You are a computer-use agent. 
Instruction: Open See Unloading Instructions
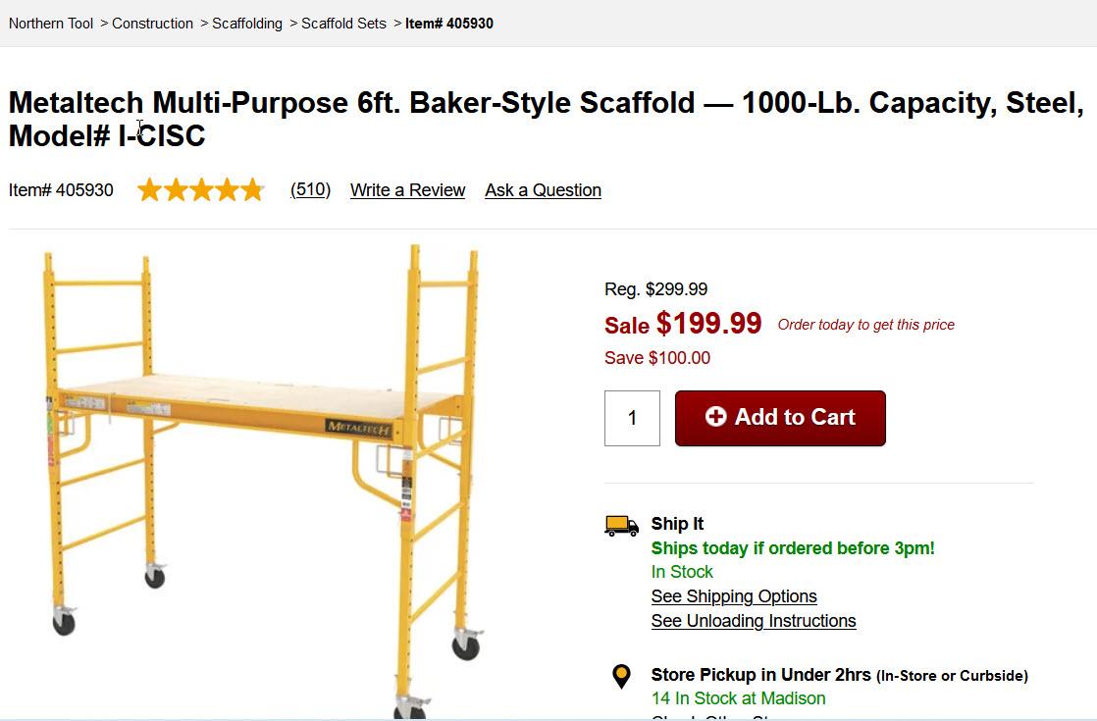point(754,621)
